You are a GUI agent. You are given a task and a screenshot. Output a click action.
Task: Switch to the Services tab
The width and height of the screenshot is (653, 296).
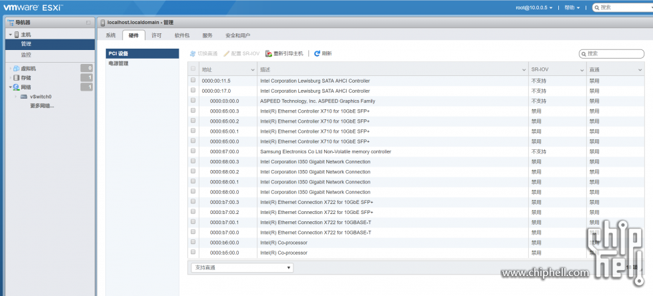pos(207,35)
